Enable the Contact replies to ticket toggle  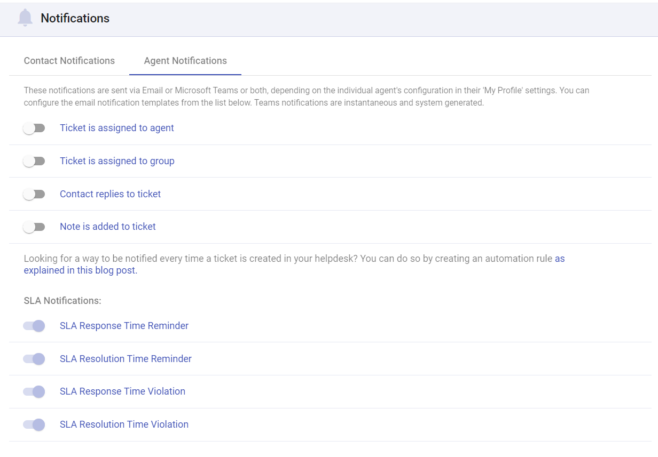[34, 194]
